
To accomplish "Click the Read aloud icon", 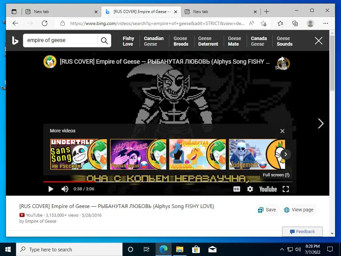I will click(251, 23).
